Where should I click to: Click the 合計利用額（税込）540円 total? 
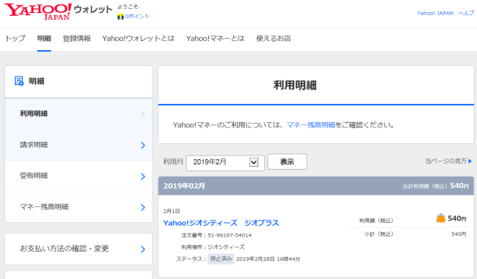pos(436,186)
